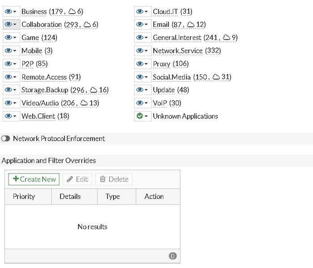This screenshot has height=268, width=313.
Task: Open action dropdown for Update category
Action: click(143, 90)
